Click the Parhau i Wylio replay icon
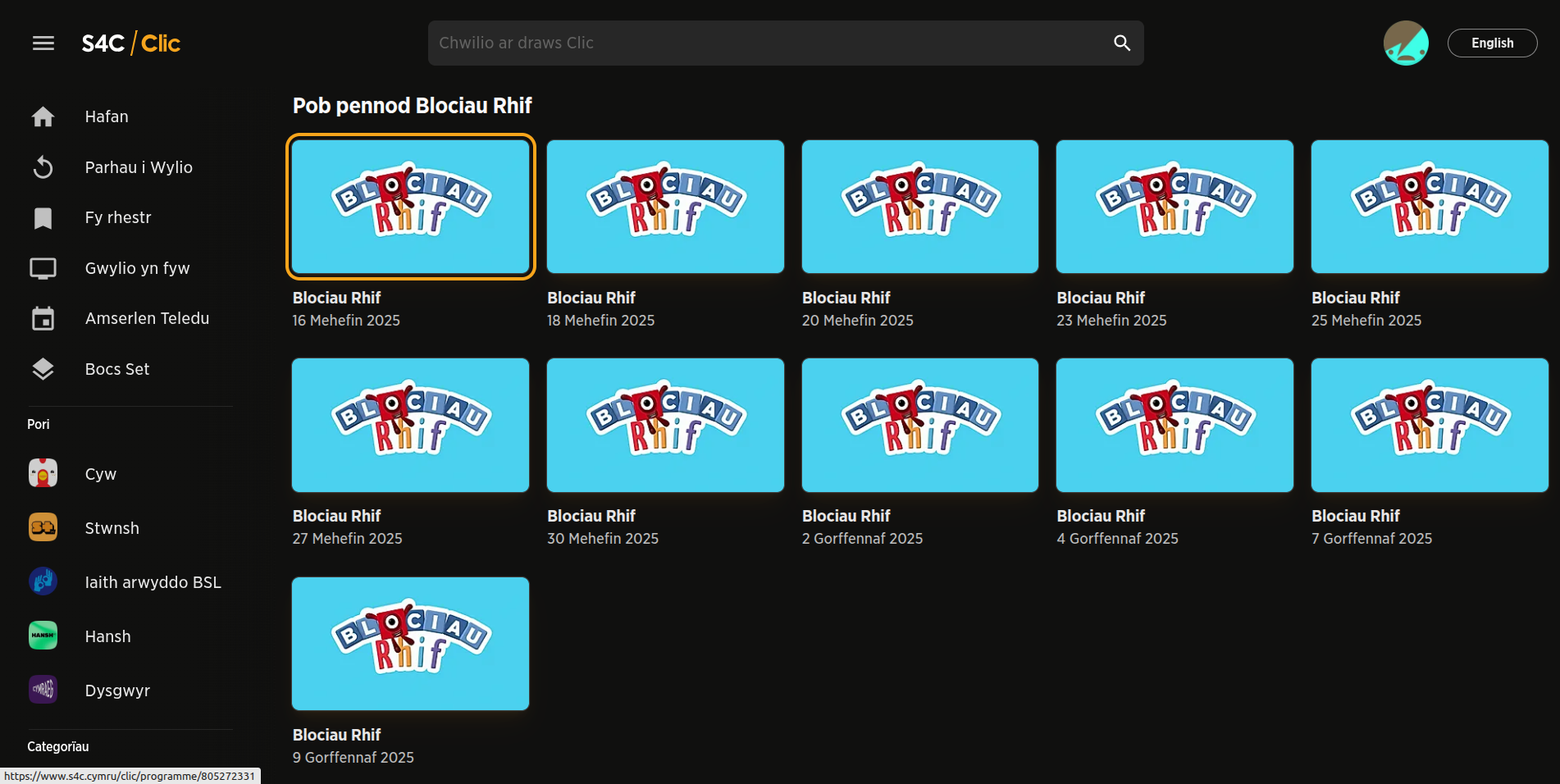Viewport: 1560px width, 784px height. [x=43, y=167]
